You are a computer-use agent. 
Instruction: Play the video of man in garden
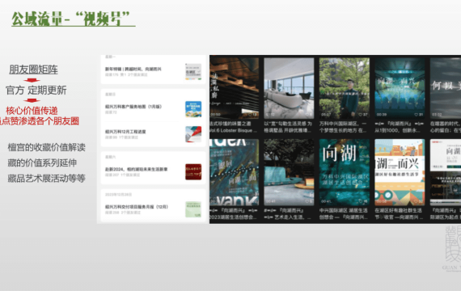345,88
